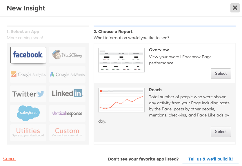Select the Google AdWords app tile
242x166 pixels.
[67, 74]
